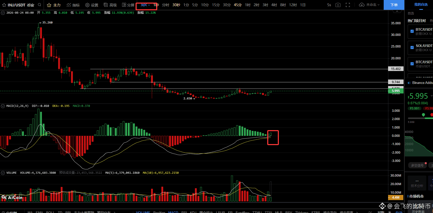Click the 下单 place order button
This screenshot has width=433, height=213.
coord(394,5)
